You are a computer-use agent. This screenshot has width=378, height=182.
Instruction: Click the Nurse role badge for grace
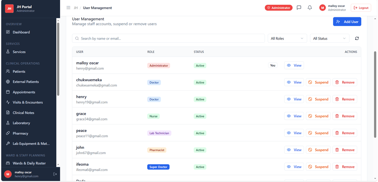coord(153,116)
